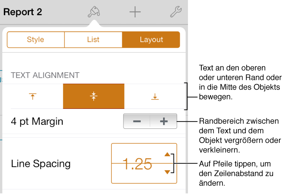Switch to the List tab
The width and height of the screenshot is (289, 194).
(x=93, y=40)
